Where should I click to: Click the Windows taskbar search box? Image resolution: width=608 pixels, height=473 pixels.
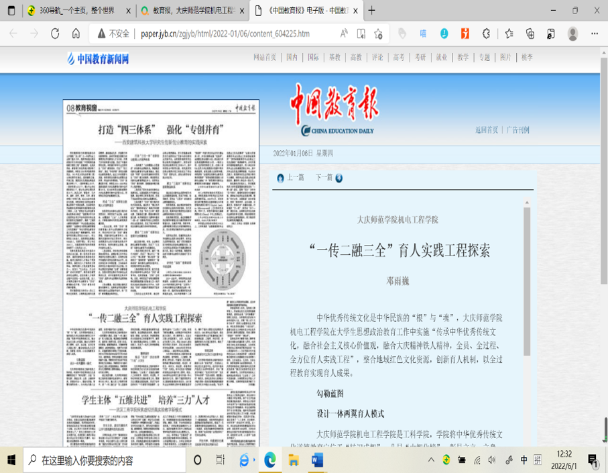(x=105, y=460)
